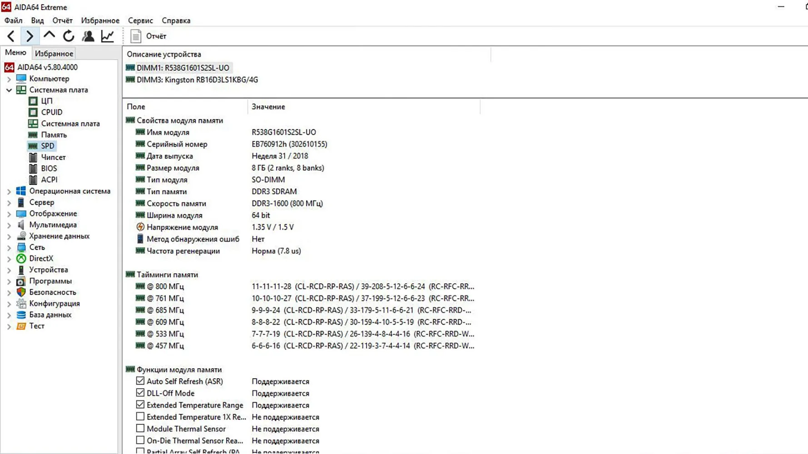This screenshot has height=454, width=808.
Task: Toggle Module Thermal Sensor checkbox
Action: click(x=140, y=428)
